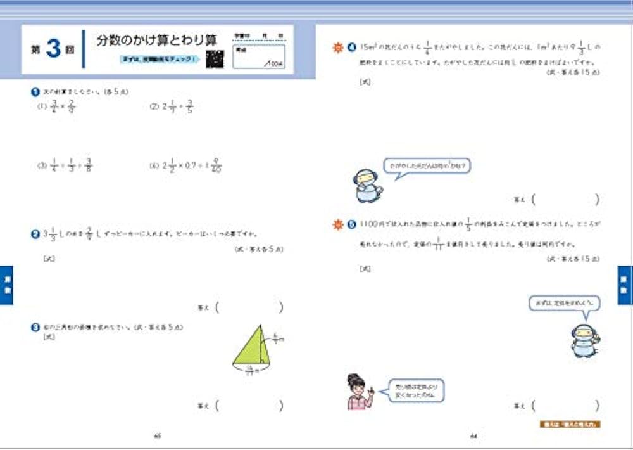
Task: Click the title 分数のかけ算とわり算
Action: tap(157, 41)
